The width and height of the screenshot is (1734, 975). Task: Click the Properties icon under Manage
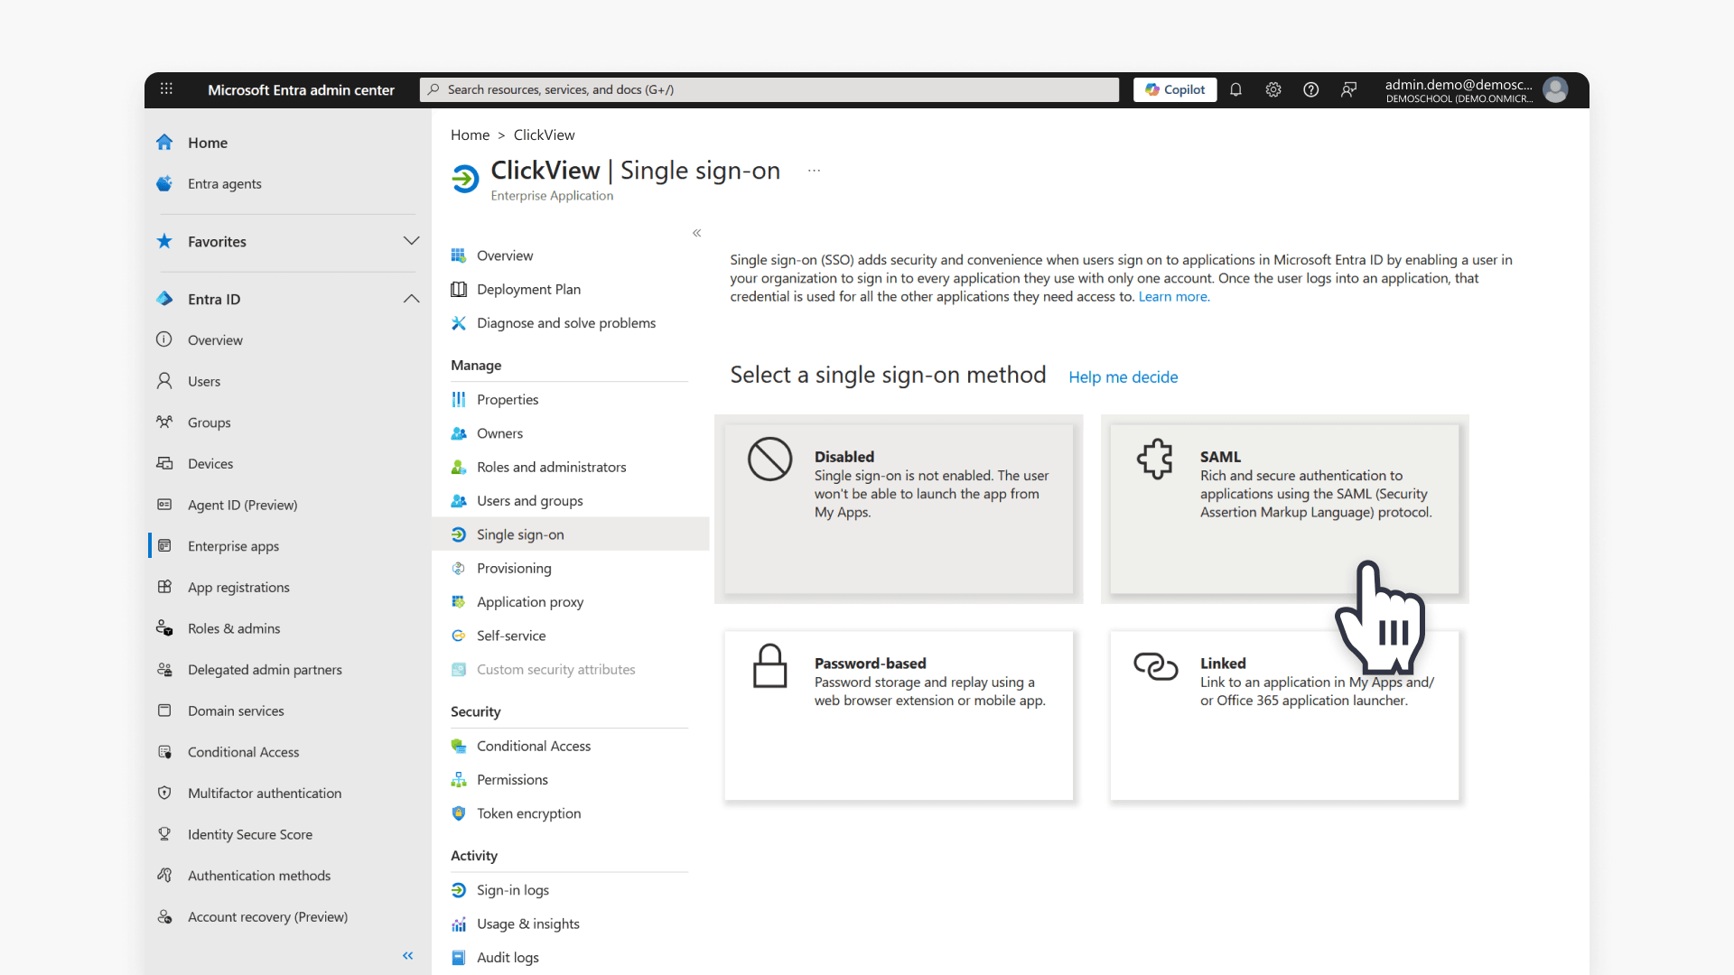click(x=459, y=400)
